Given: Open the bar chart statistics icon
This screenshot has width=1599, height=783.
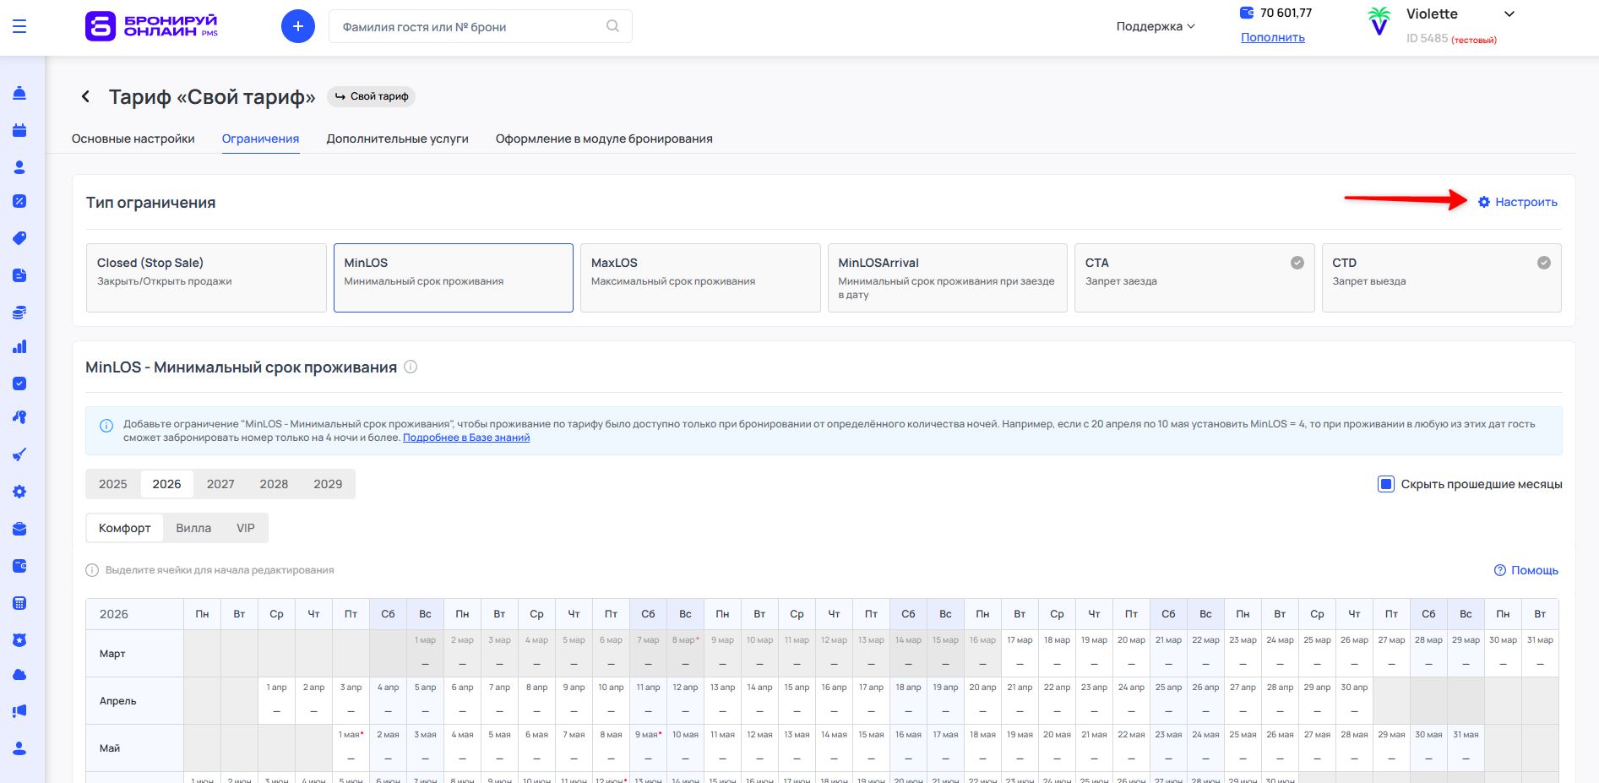Looking at the screenshot, I should 19,346.
